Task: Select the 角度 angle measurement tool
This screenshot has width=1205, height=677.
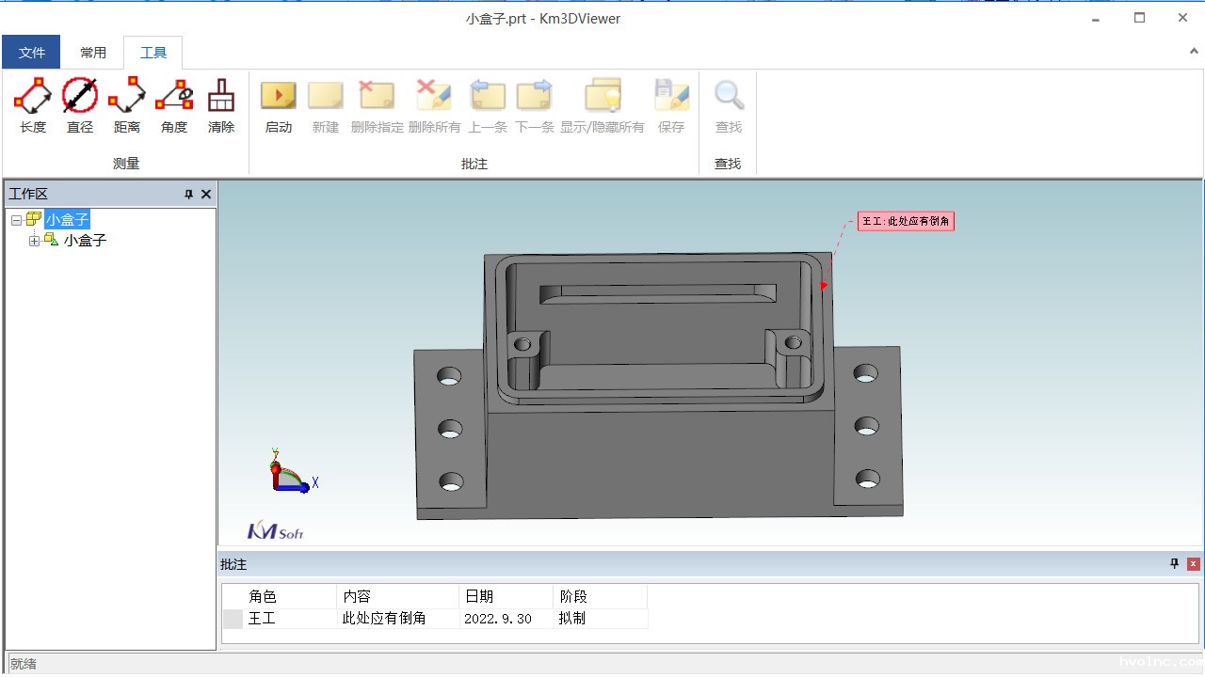Action: (174, 105)
